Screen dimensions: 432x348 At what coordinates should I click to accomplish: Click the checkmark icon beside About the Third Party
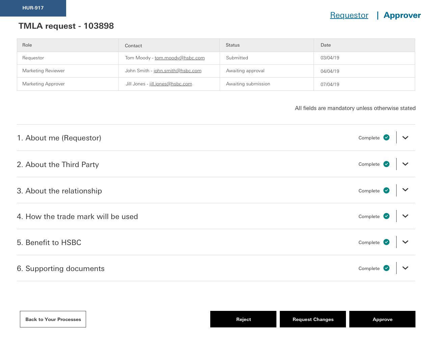386,164
